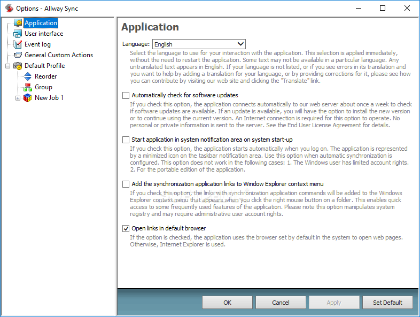Select the Group tree item
Screen dimensions: 420x317
pos(43,87)
